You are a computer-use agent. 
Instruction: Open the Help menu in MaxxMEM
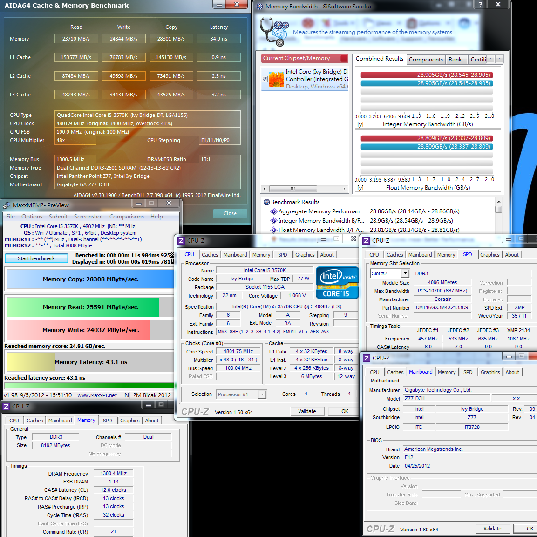(x=156, y=217)
